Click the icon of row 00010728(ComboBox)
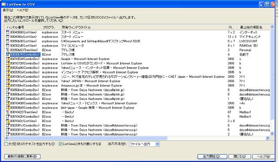The image size is (278, 162). click(7, 63)
